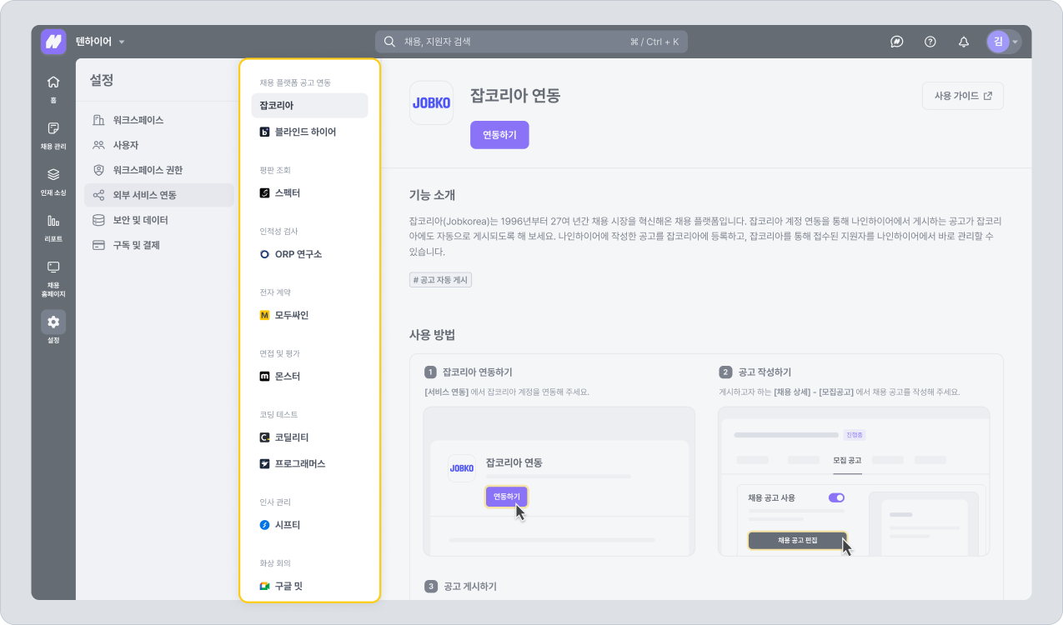The height and width of the screenshot is (625, 1063).
Task: Click the 공고 게시하기 step title
Action: tap(469, 586)
